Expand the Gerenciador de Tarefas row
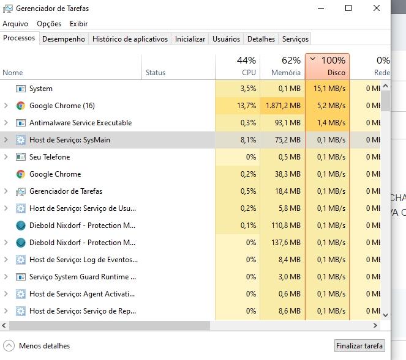406x360 pixels. tap(6, 191)
